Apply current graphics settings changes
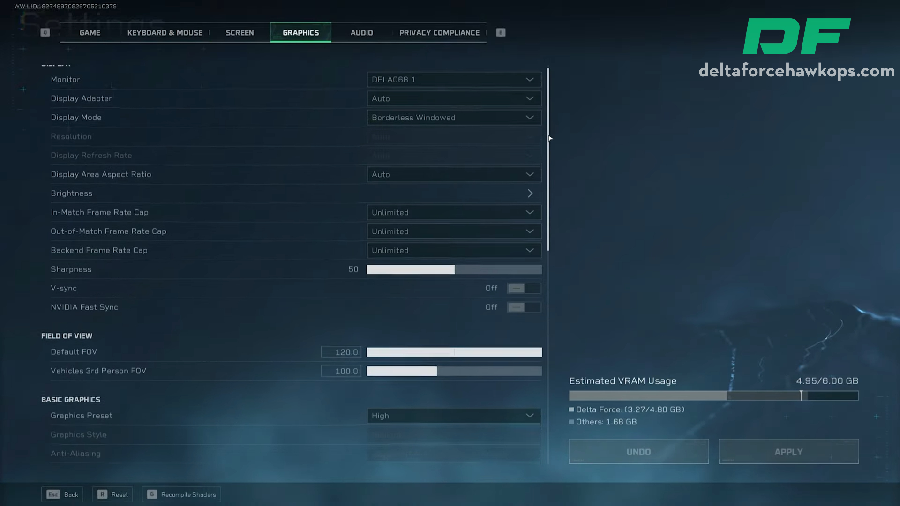The width and height of the screenshot is (900, 506). click(789, 452)
